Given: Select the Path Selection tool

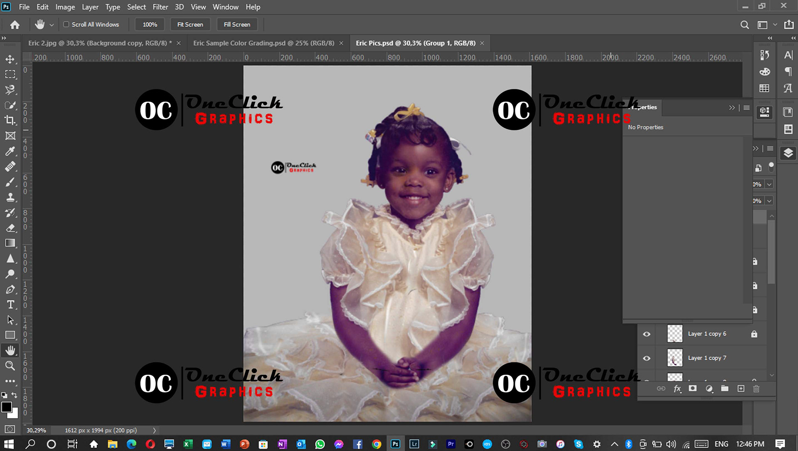Looking at the screenshot, I should coord(10,320).
